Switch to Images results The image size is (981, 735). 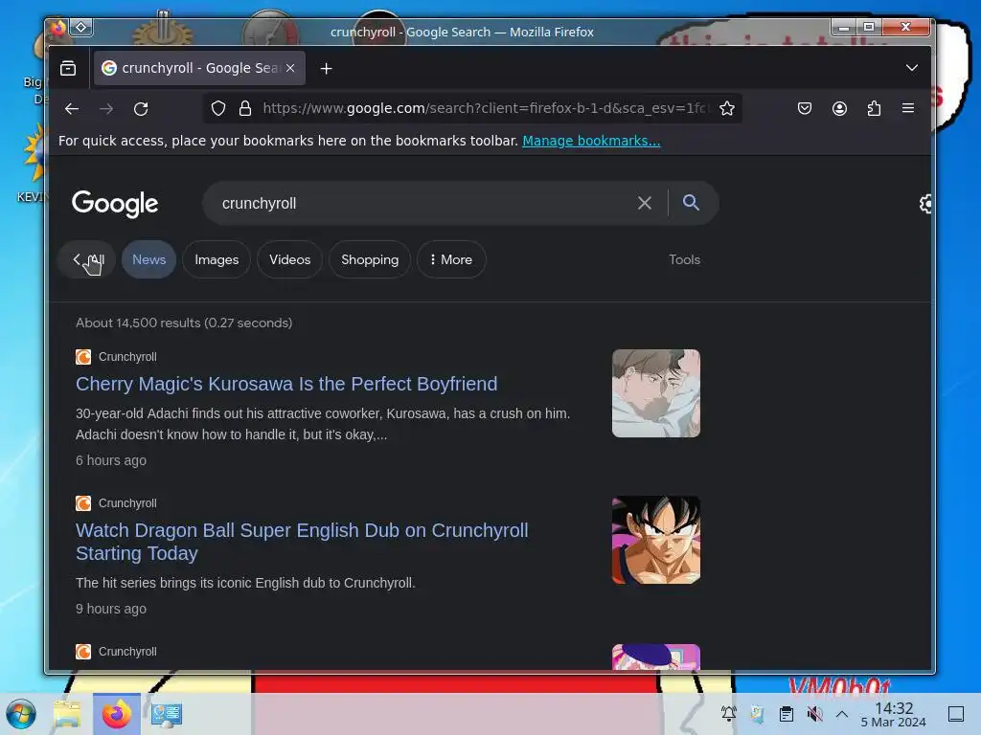pos(217,259)
